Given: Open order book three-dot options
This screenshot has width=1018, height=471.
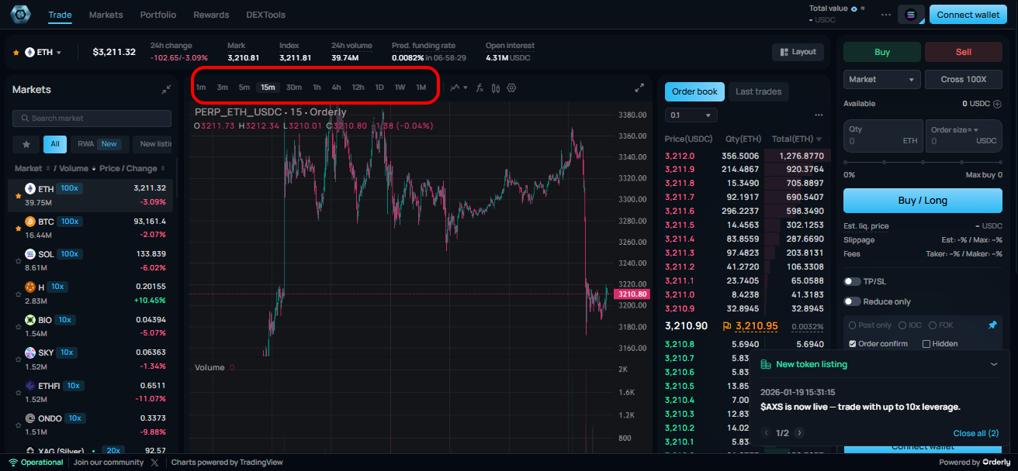Looking at the screenshot, I should (x=819, y=115).
